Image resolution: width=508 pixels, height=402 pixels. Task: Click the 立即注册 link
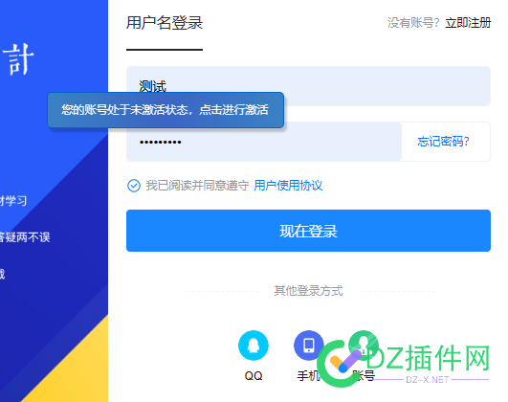tap(468, 23)
